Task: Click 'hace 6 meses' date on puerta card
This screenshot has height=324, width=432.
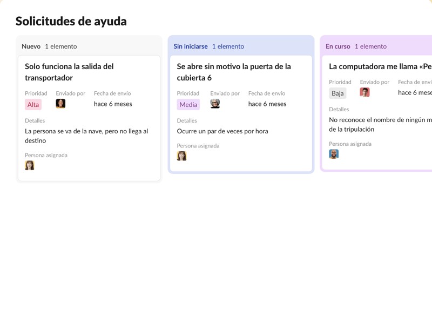Action: tap(267, 104)
